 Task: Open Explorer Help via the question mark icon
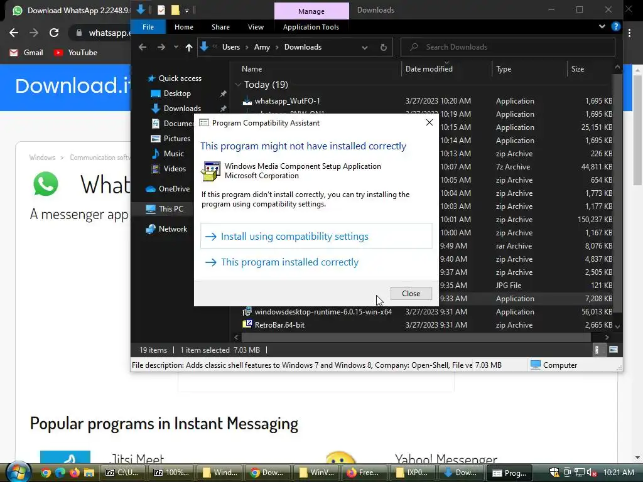[615, 26]
